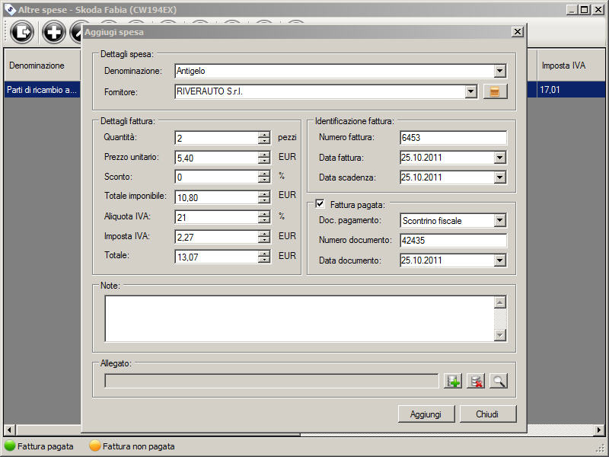609x457 pixels.
Task: Click the Imposta IVA field in dialog
Action: coord(217,237)
